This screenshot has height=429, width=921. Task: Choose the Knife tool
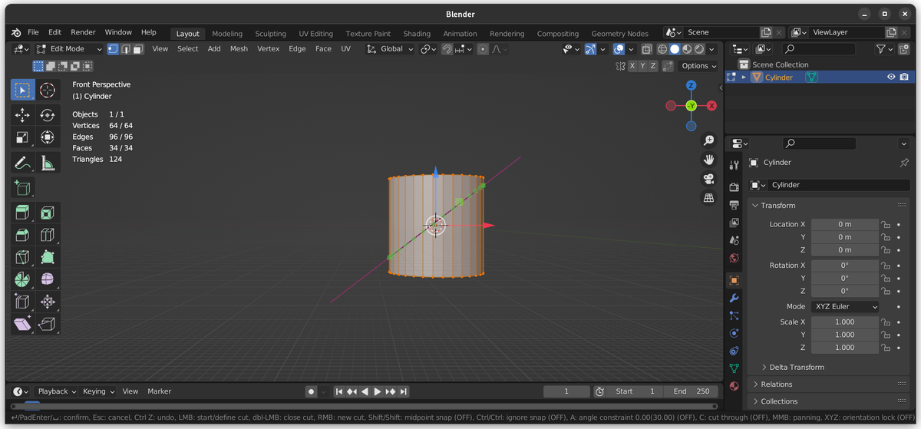point(22,257)
